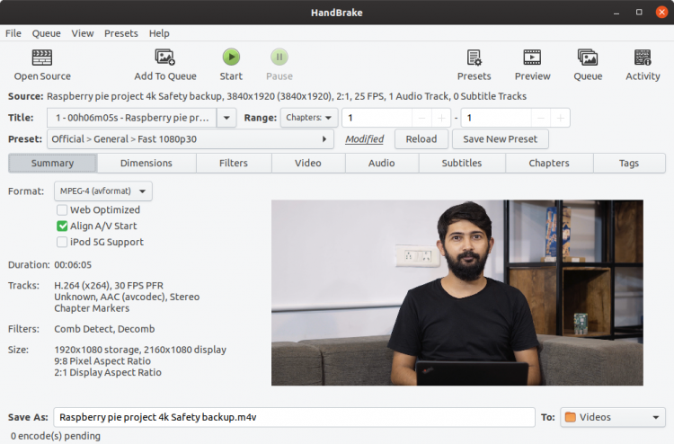Switch to the Video tab
674x444 pixels.
pyautogui.click(x=307, y=163)
